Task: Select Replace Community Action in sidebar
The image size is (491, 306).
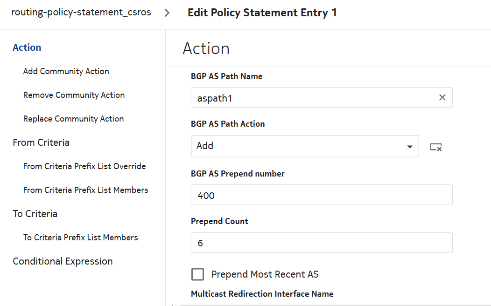Action: (x=73, y=119)
